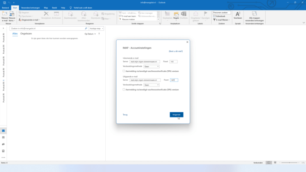Click the incoming mail Server field

[145, 62]
